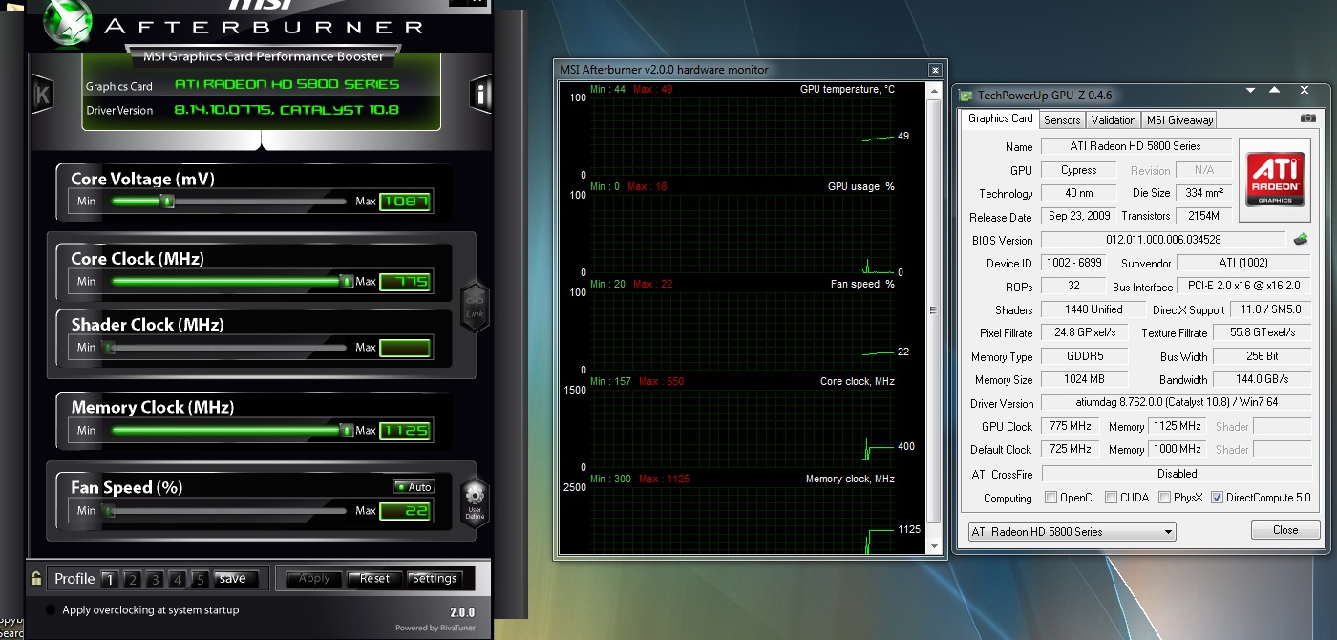Switch to the Sensors tab
Viewport: 1337px width, 640px height.
coord(1062,119)
